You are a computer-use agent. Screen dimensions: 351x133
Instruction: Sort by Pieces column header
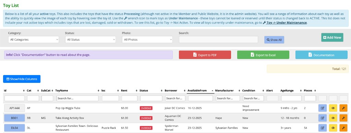(x=310, y=90)
